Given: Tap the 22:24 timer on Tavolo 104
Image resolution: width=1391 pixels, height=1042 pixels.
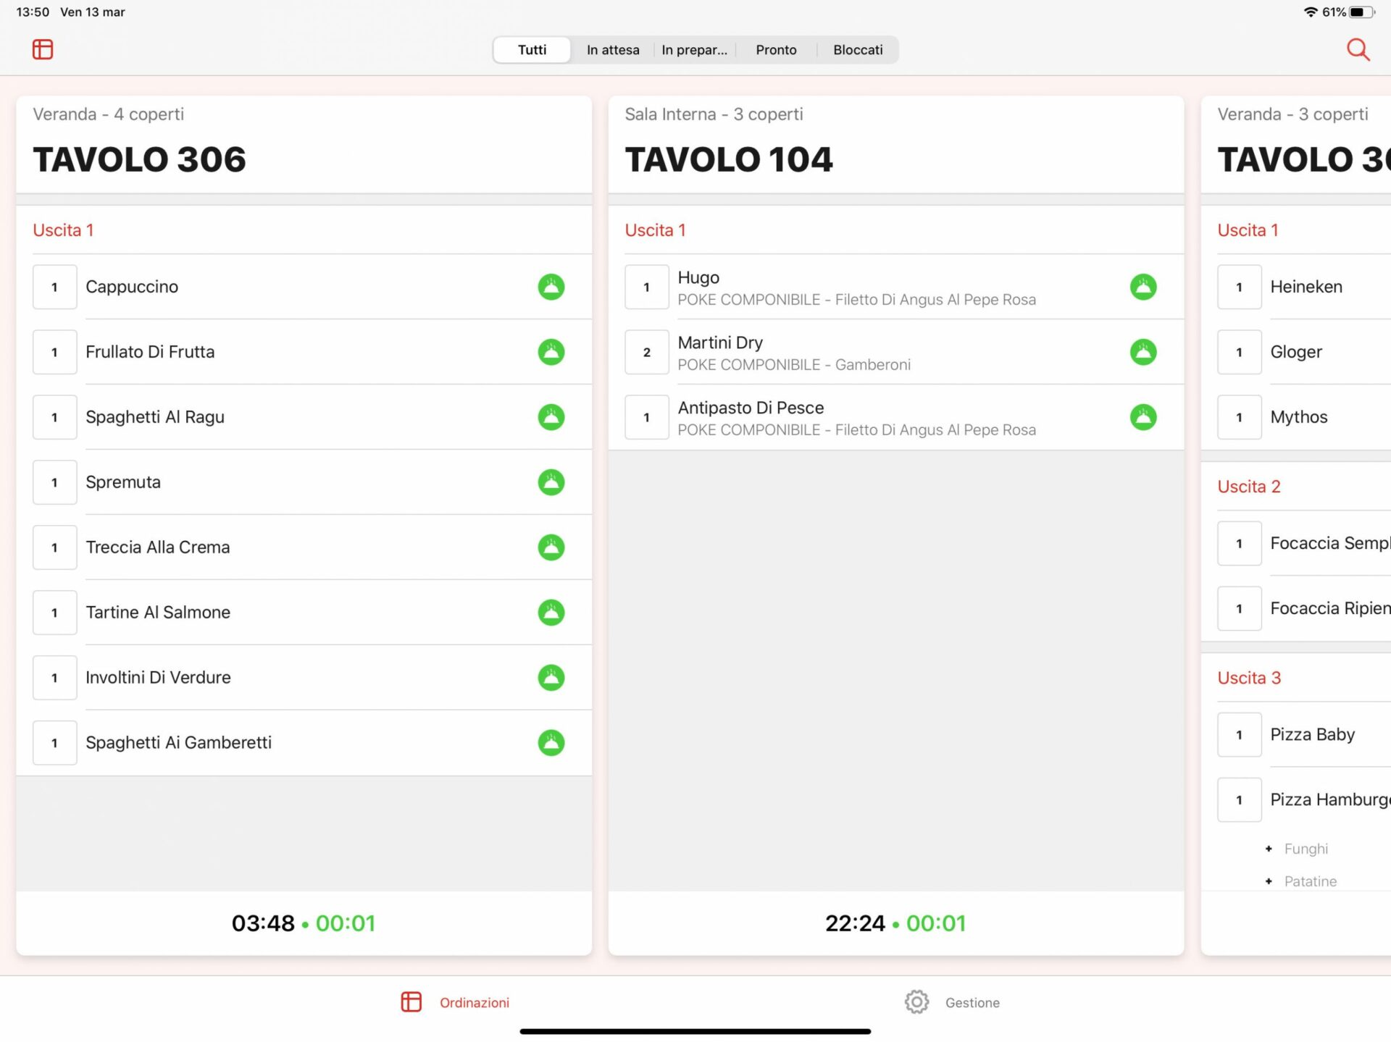Looking at the screenshot, I should [855, 923].
